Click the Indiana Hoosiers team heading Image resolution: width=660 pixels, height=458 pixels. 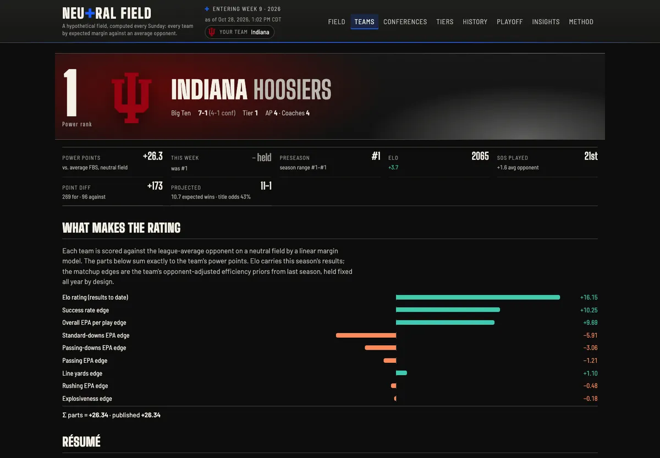251,90
